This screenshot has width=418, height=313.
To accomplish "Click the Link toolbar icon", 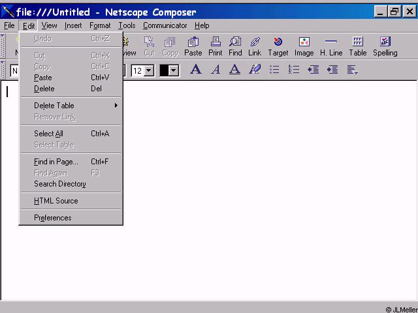I will click(x=255, y=46).
